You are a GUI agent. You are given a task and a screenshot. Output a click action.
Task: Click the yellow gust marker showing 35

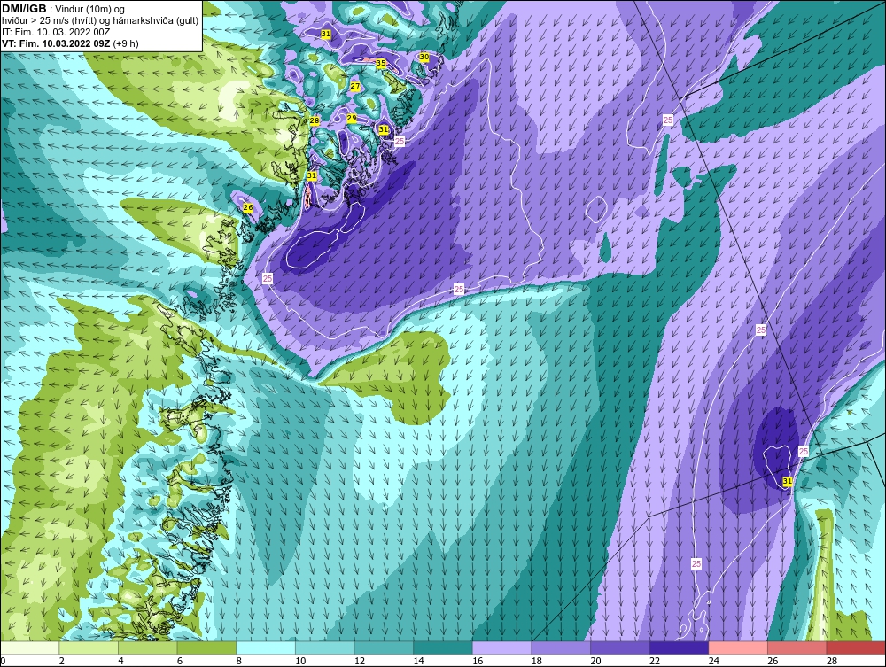pos(381,63)
